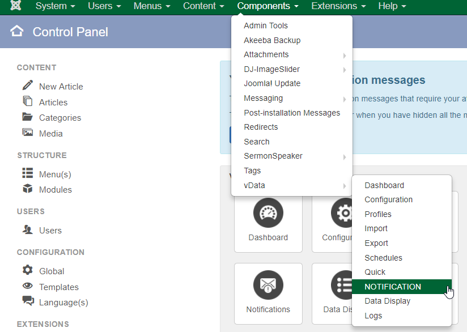Open the Notifications envelope icon tile

pos(268,285)
